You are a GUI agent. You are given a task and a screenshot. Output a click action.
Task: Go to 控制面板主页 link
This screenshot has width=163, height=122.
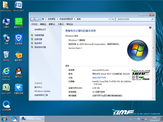coord(40,29)
